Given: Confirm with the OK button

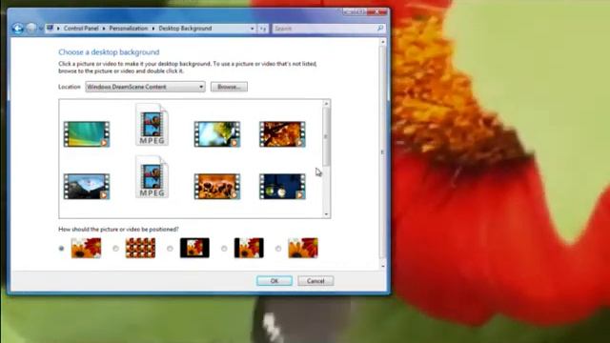Looking at the screenshot, I should click(274, 281).
